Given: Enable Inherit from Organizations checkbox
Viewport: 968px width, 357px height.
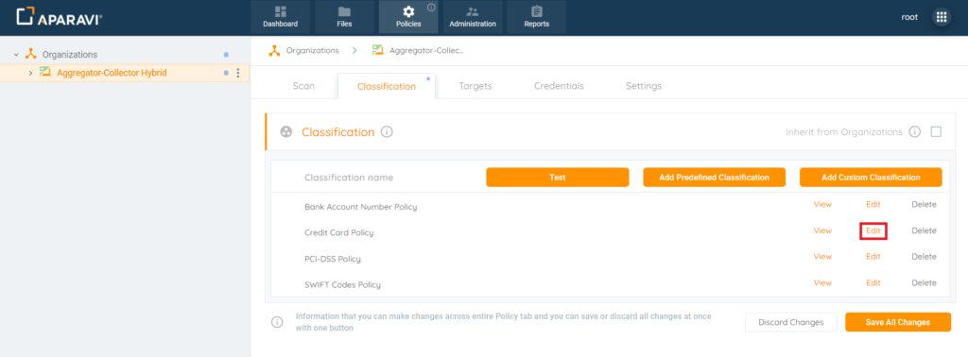Looking at the screenshot, I should pos(936,132).
